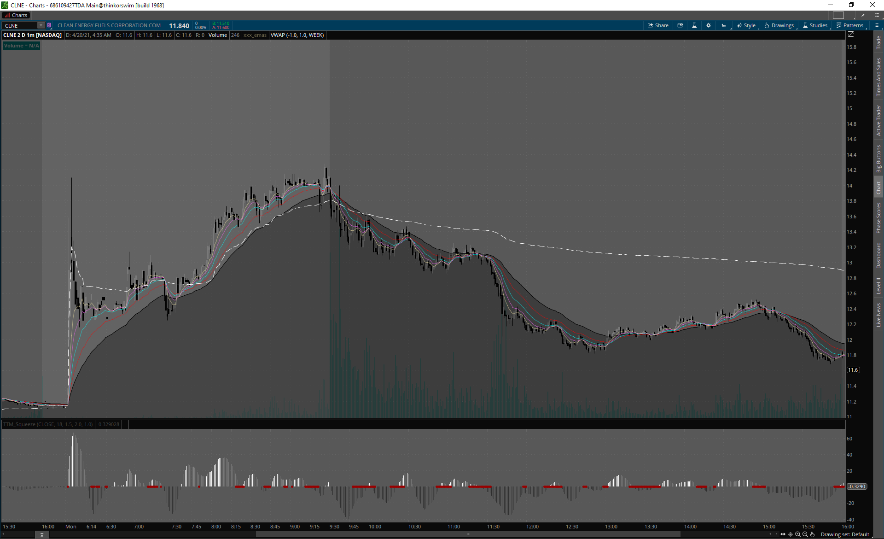Screen dimensions: 884x539
Task: Click the horizontal chart scrollbar
Action: [467, 534]
